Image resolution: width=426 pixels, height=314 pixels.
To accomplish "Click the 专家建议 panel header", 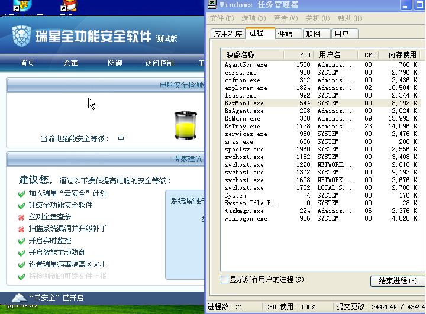I will 105,159.
